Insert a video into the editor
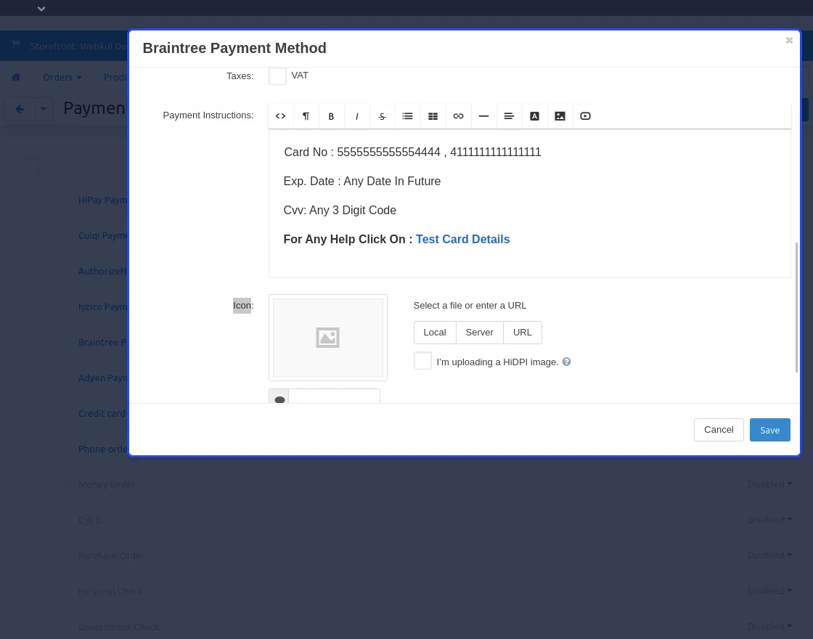Screen dimensions: 813x639 point(585,116)
